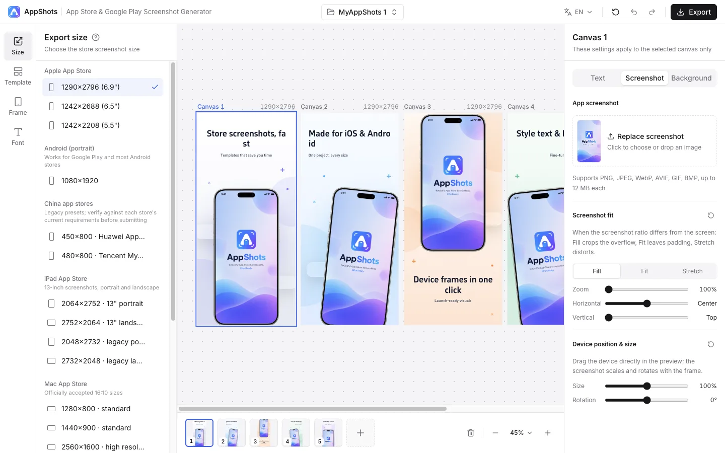This screenshot has width=725, height=453.
Task: Open the Template sidebar panel
Action: point(18,76)
